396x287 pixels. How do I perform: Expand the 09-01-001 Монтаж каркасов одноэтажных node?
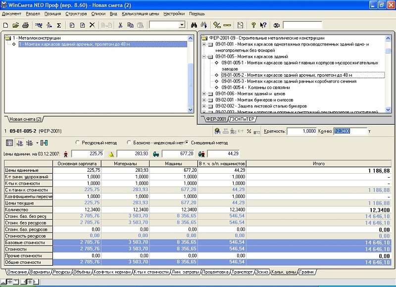[x=204, y=45]
